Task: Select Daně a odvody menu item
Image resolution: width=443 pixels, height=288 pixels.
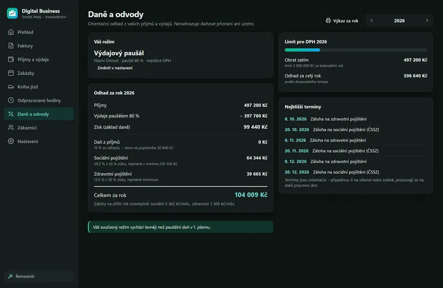Action: [x=39, y=114]
